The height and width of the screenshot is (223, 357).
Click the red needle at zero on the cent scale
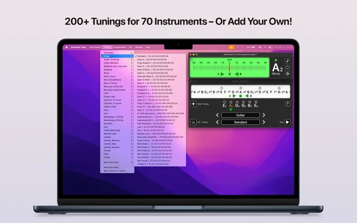tap(229, 68)
